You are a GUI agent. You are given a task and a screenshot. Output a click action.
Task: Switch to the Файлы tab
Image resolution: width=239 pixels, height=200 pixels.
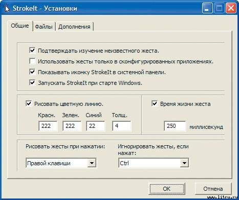pyautogui.click(x=44, y=27)
